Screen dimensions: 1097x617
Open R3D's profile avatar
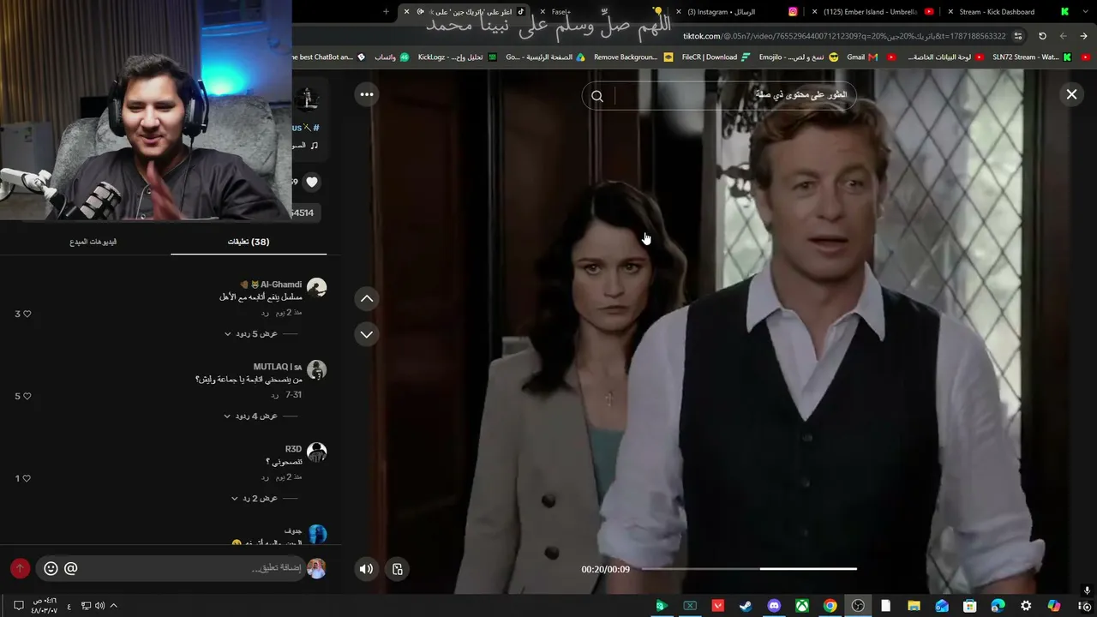[316, 452]
